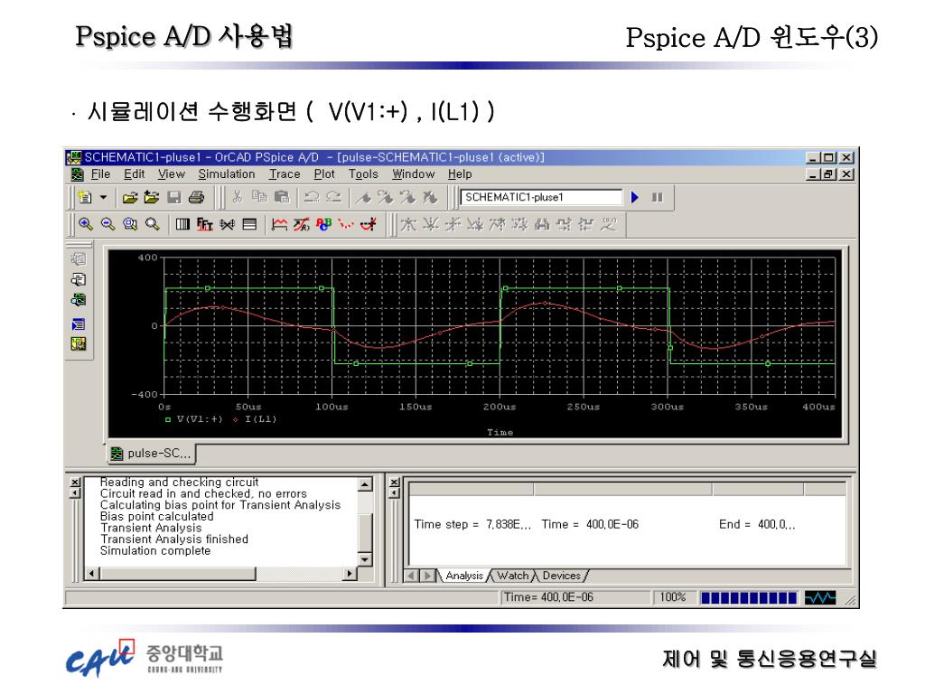This screenshot has height=694, width=925.
Task: Click the Zoom Out magnifier icon
Action: [x=107, y=224]
